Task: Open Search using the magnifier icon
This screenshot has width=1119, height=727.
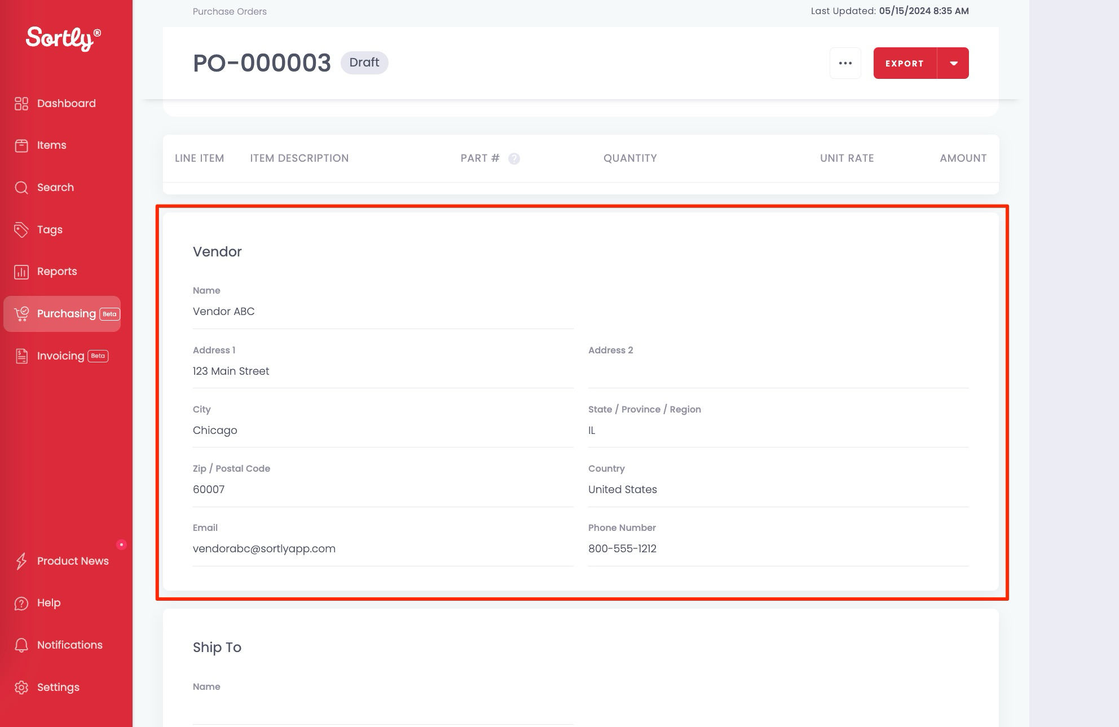Action: (x=21, y=187)
